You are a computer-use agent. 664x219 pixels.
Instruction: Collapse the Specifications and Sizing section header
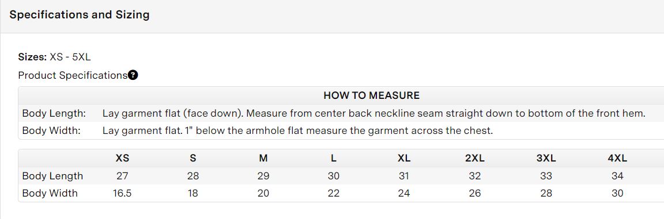coord(332,17)
